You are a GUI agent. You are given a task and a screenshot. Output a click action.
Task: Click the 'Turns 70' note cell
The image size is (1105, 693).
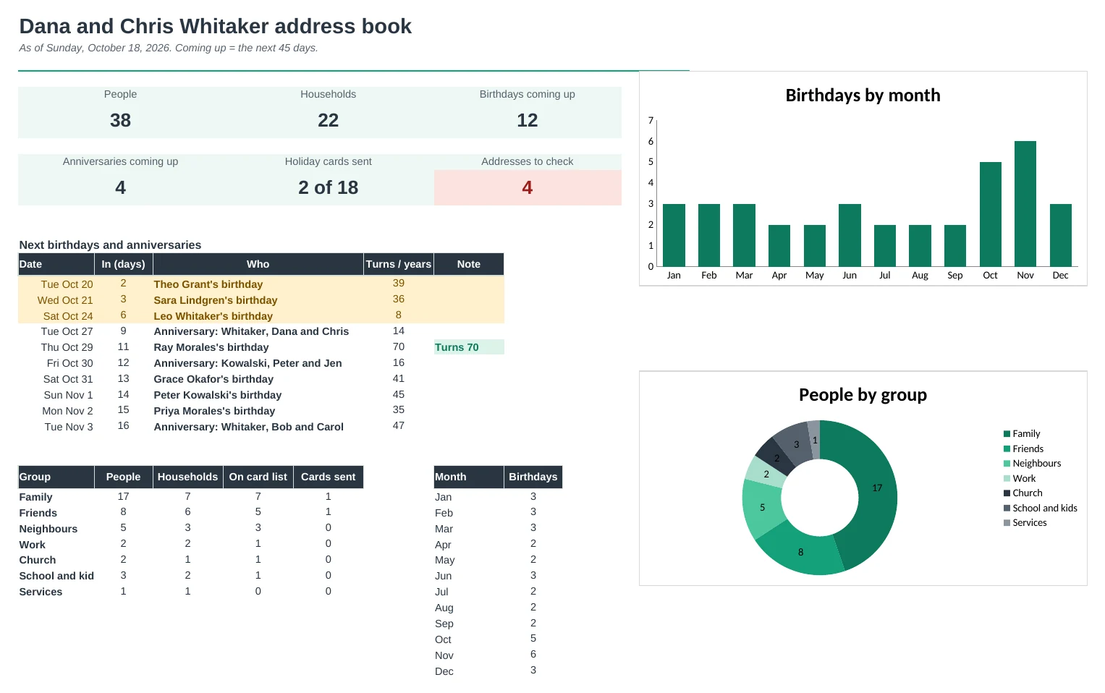(x=469, y=347)
